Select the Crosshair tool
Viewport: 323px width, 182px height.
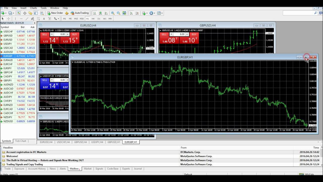pos(8,19)
